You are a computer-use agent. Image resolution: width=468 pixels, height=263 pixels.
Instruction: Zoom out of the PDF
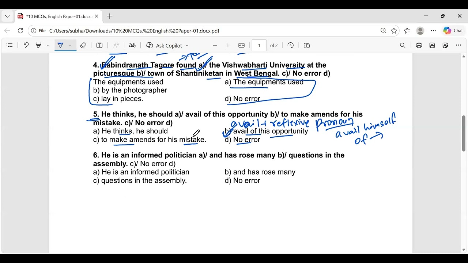click(215, 45)
